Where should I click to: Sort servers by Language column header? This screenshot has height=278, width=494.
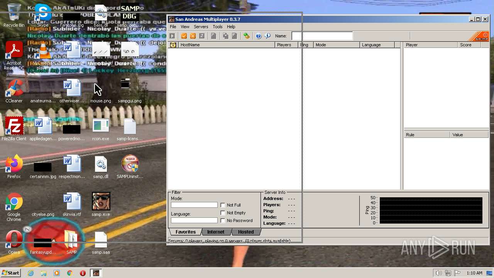pos(377,45)
